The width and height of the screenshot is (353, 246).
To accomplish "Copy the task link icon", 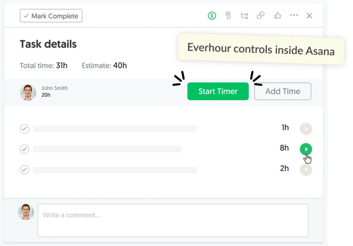I will point(261,16).
